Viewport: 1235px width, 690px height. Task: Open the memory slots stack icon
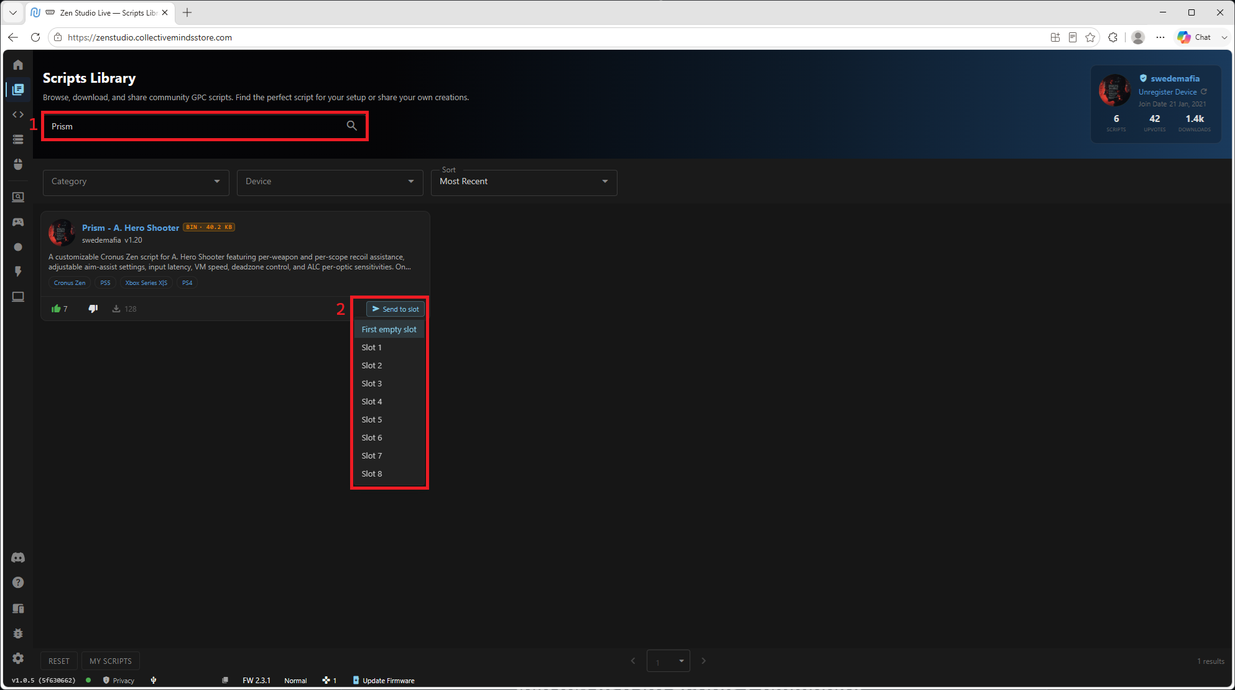(x=18, y=139)
